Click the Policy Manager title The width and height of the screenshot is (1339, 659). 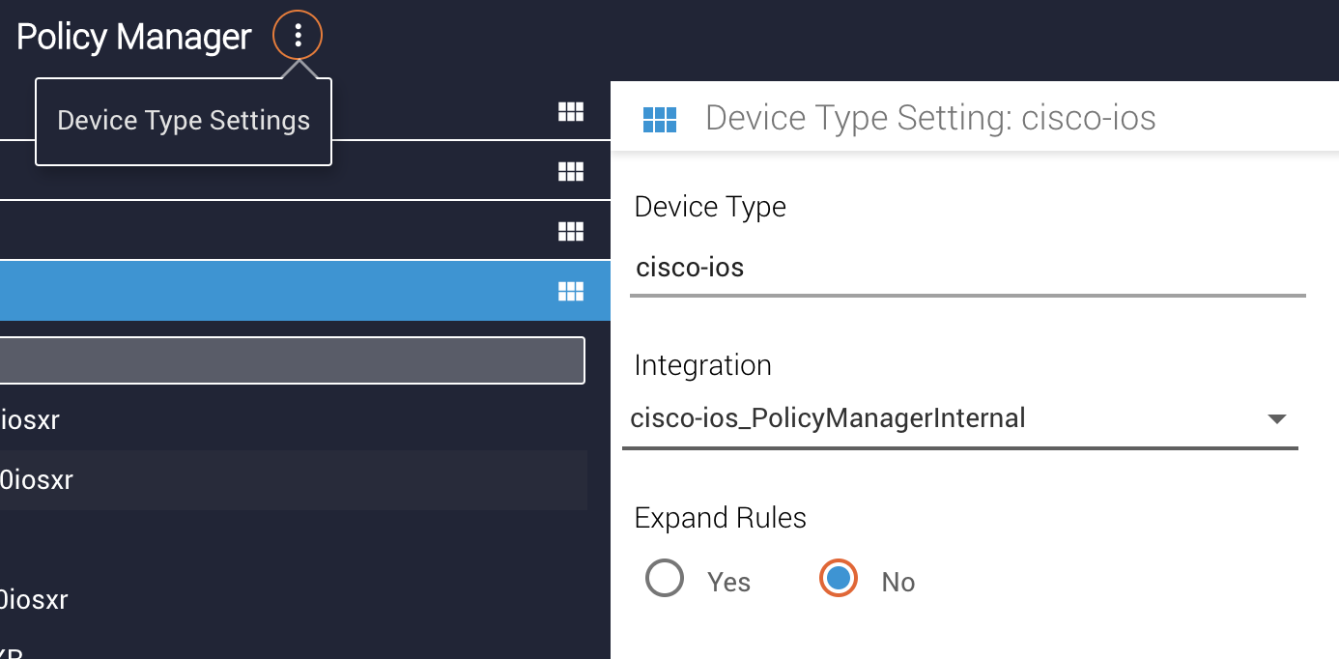click(x=134, y=37)
